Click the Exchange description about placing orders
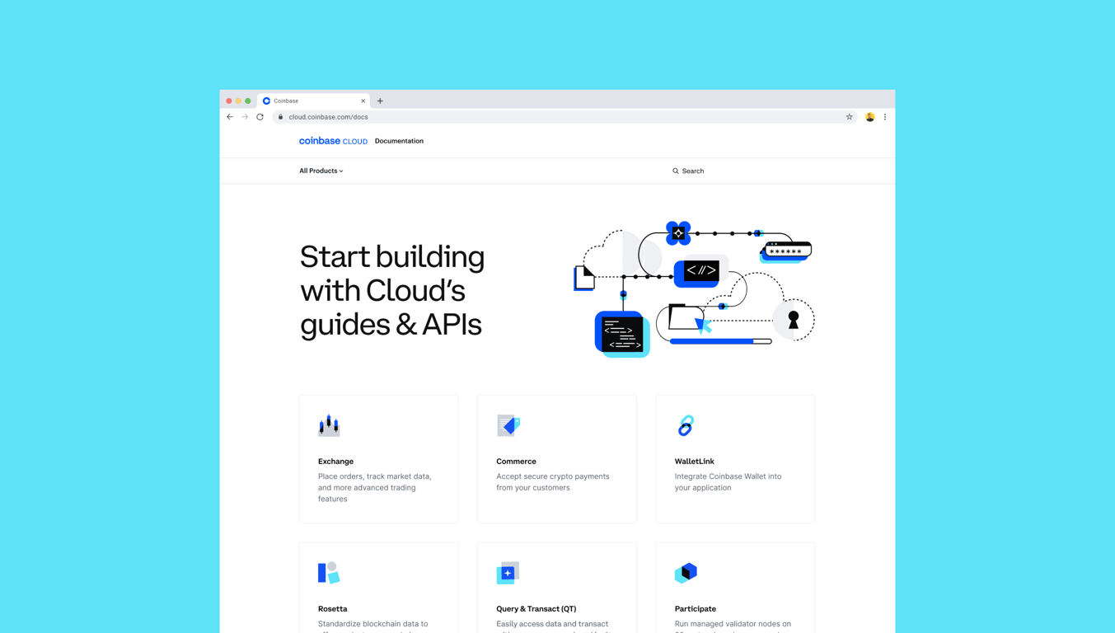Image resolution: width=1115 pixels, height=633 pixels. (375, 488)
